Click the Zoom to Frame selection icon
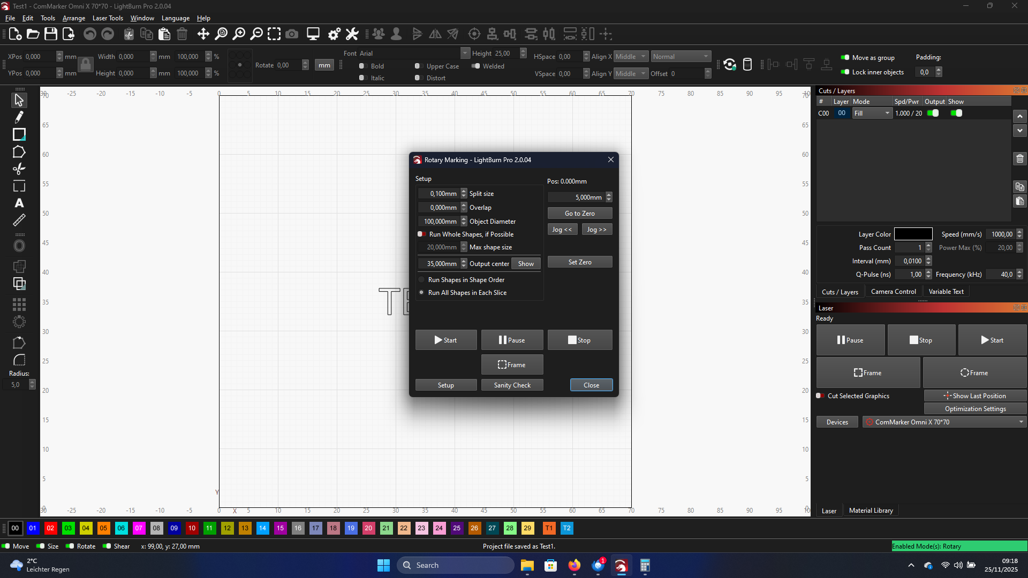 click(274, 34)
